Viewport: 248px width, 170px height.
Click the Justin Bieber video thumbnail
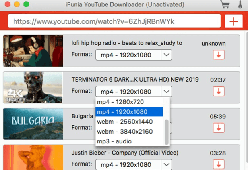[x=33, y=157]
